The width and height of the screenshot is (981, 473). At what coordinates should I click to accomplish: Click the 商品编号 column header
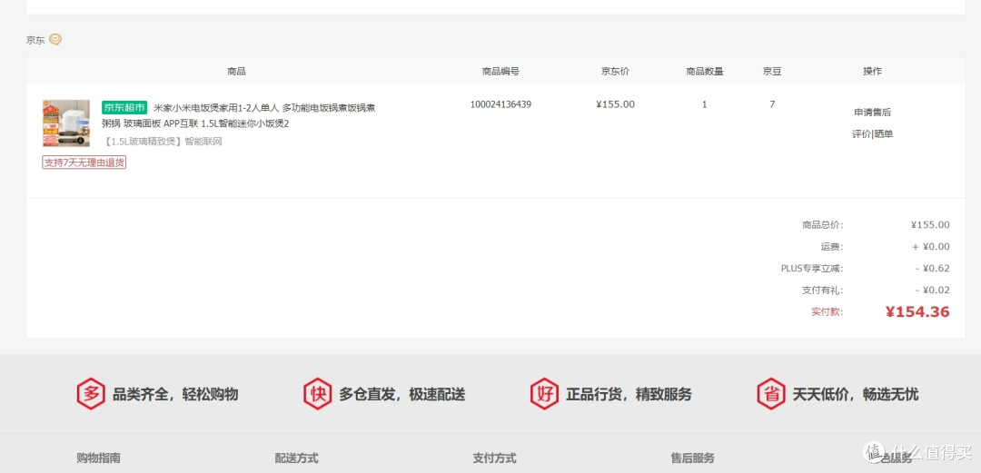pos(500,72)
